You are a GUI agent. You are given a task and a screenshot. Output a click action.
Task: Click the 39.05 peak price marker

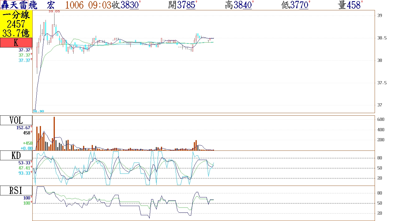[54, 12]
